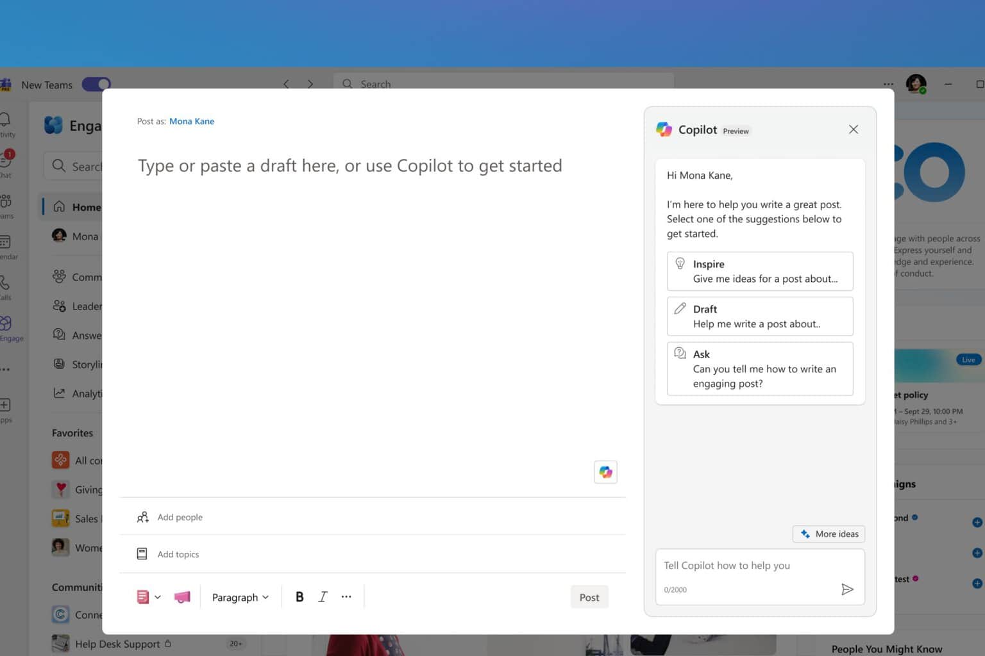Image resolution: width=985 pixels, height=656 pixels.
Task: Open Calls in the Teams rail
Action: (x=5, y=287)
